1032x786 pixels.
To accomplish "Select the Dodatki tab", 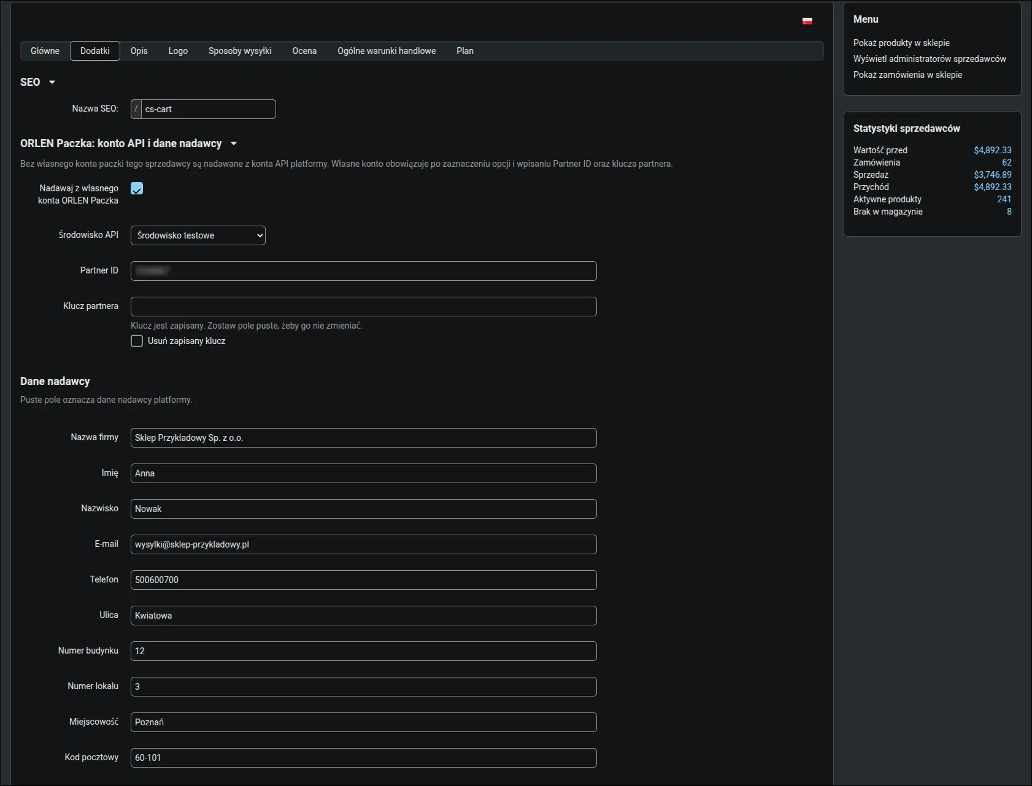I will tap(95, 51).
